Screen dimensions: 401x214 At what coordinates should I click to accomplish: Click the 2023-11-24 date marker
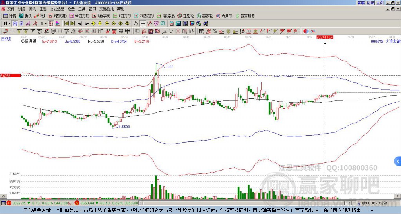325,37
